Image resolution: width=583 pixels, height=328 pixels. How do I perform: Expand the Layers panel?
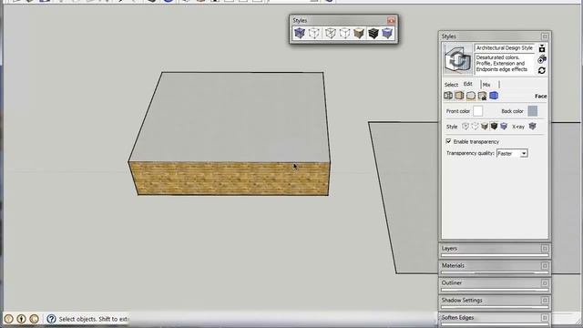pyautogui.click(x=545, y=249)
